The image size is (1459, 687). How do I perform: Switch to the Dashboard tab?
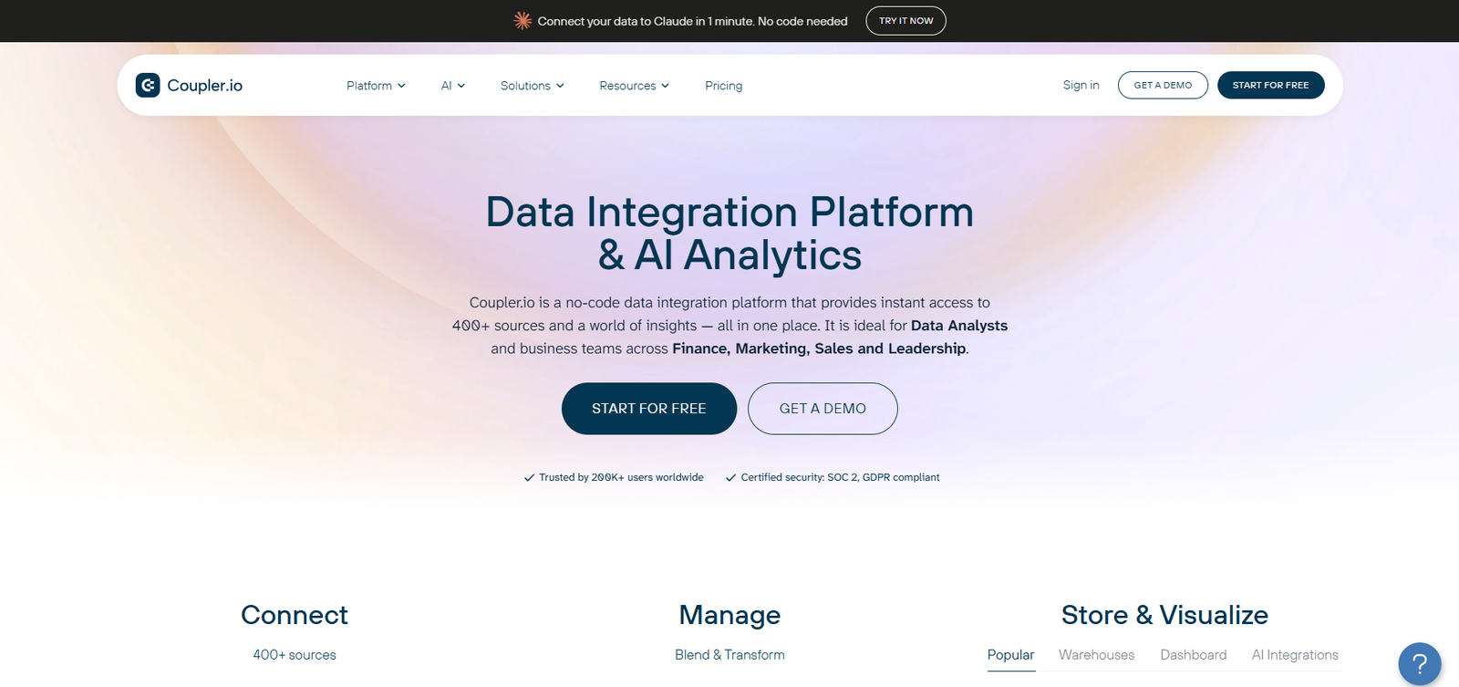[1193, 655]
